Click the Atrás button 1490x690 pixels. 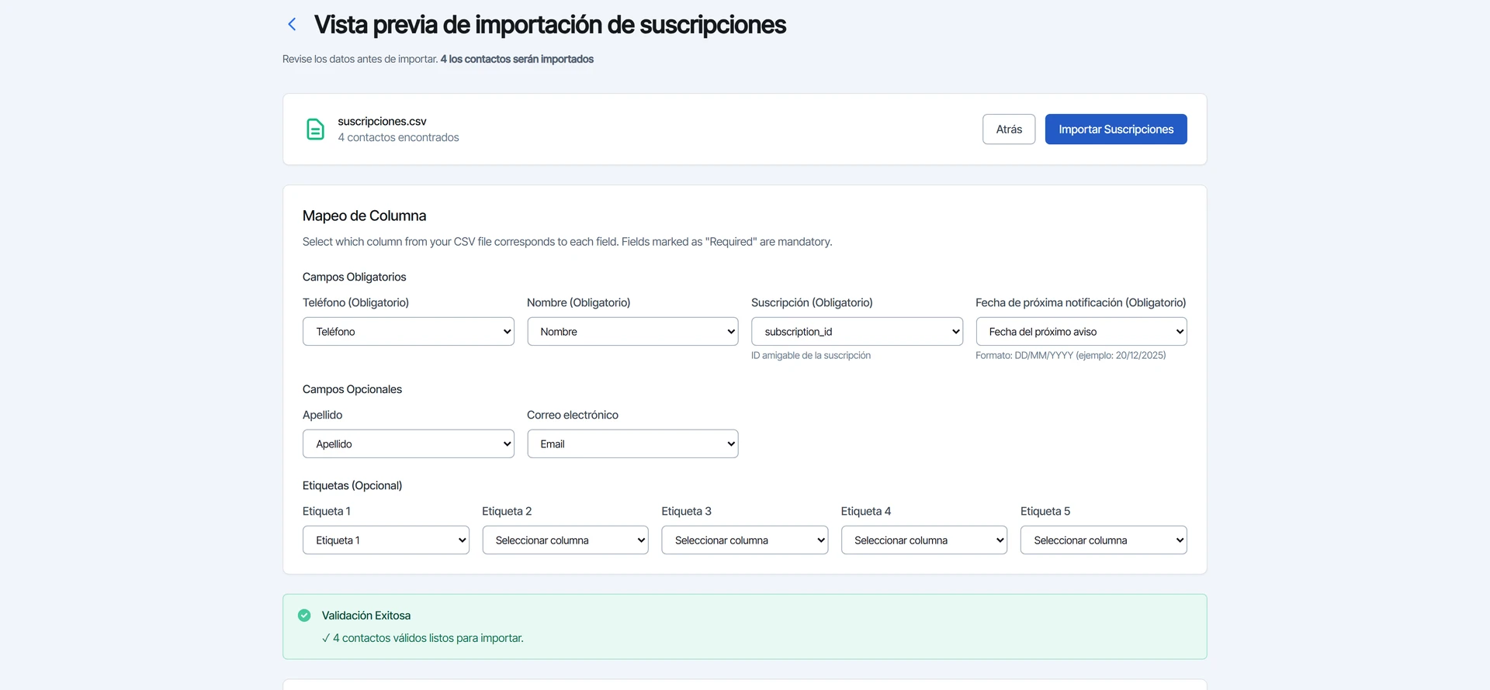click(x=1009, y=129)
